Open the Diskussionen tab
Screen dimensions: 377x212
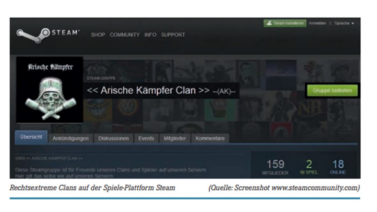pos(114,138)
